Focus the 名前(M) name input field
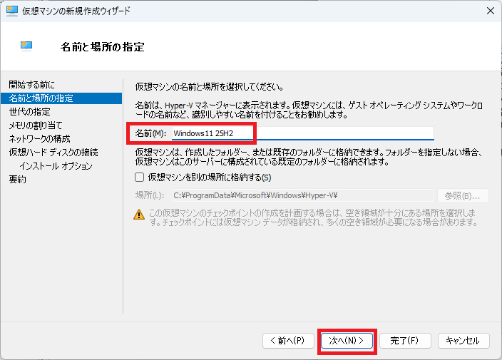 [x=303, y=133]
